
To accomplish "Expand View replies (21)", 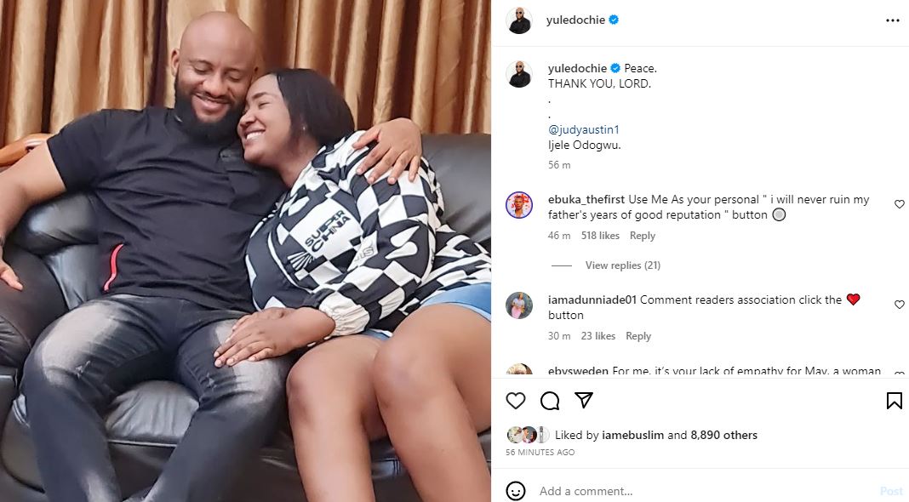I will pyautogui.click(x=623, y=265).
